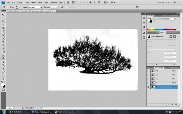183x114 pixels.
Task: Toggle visibility of Blue copy channel
Action: point(149,87)
